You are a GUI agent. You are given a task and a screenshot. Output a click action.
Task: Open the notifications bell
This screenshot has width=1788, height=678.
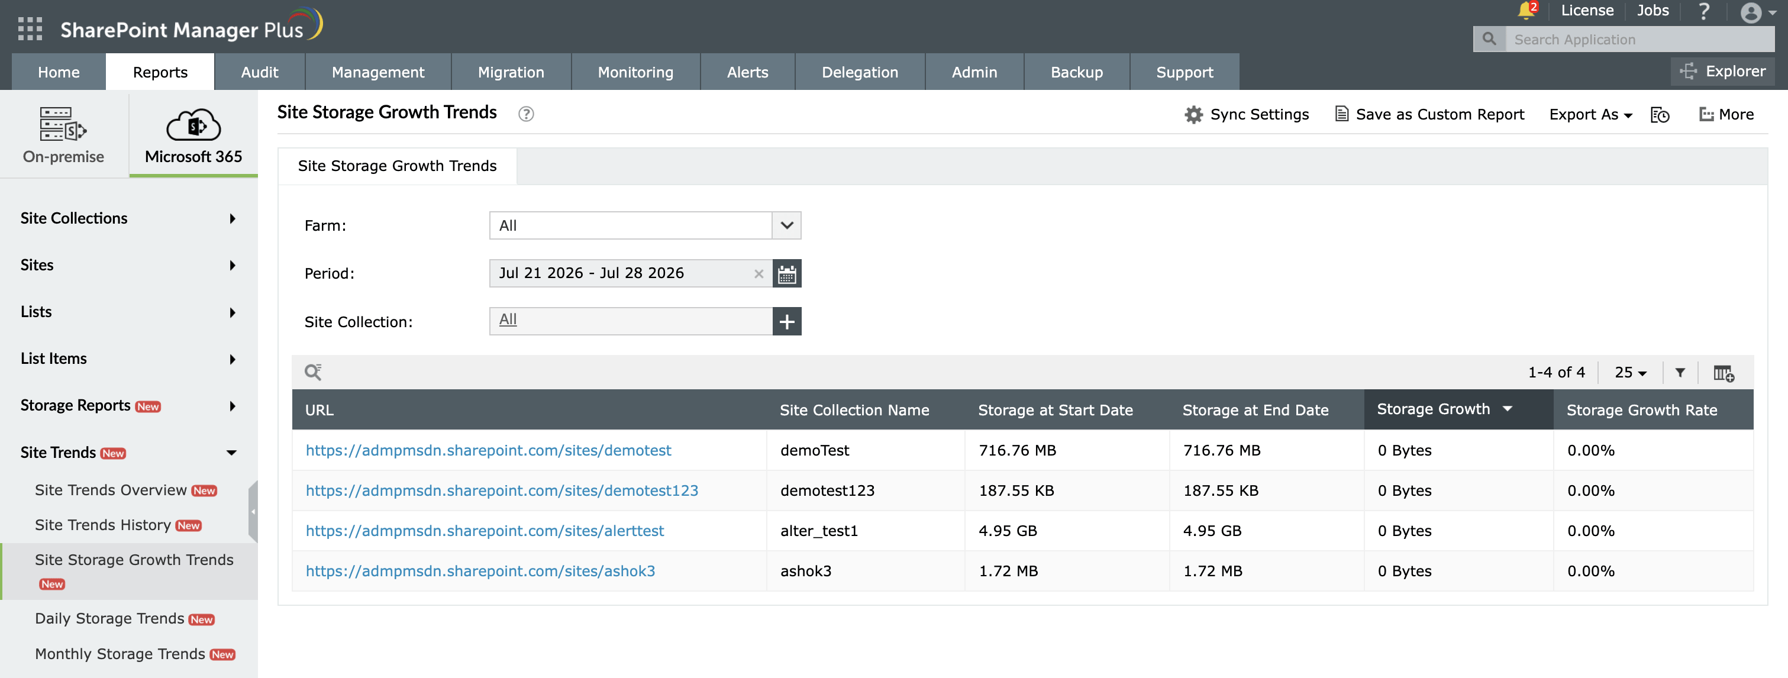click(x=1526, y=11)
